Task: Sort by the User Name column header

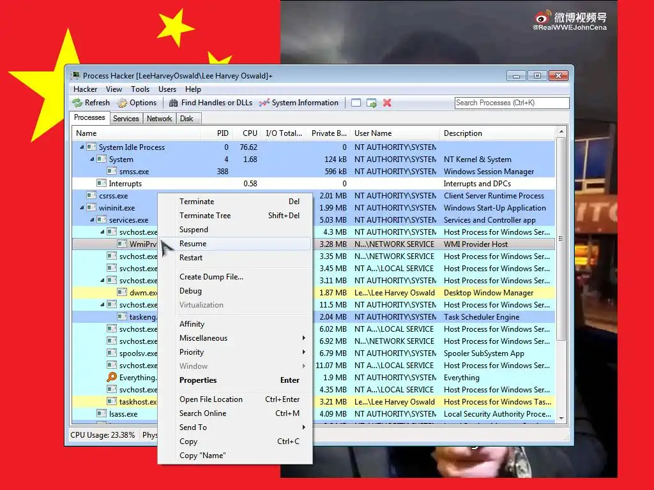Action: coord(395,133)
